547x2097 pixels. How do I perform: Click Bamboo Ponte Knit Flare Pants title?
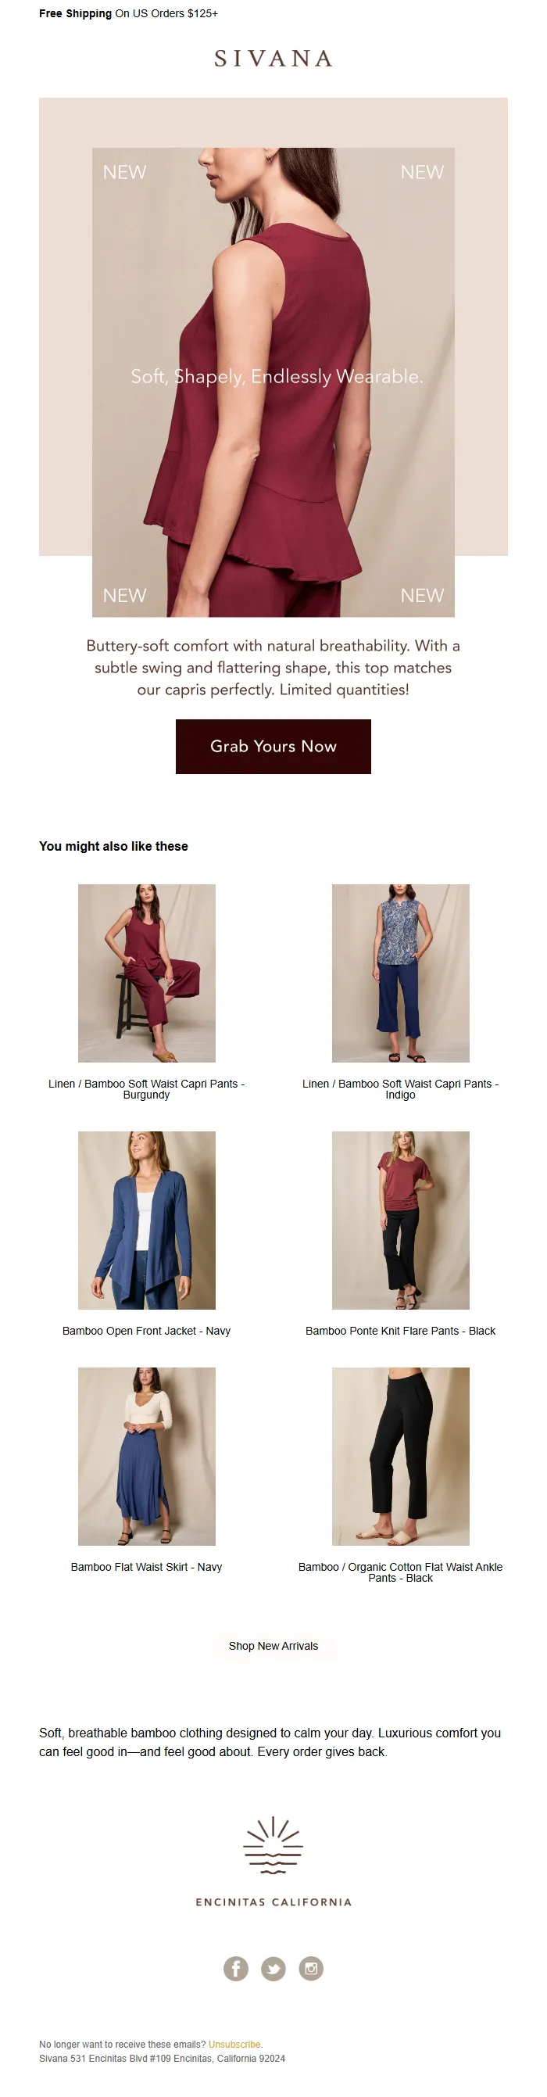(x=400, y=1331)
